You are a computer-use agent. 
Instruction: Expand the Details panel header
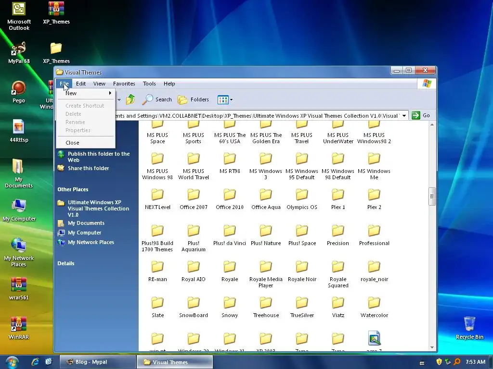pos(65,264)
